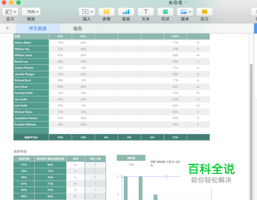Select the Jennifer Ranger name cell
The image size is (257, 200).
click(x=31, y=74)
